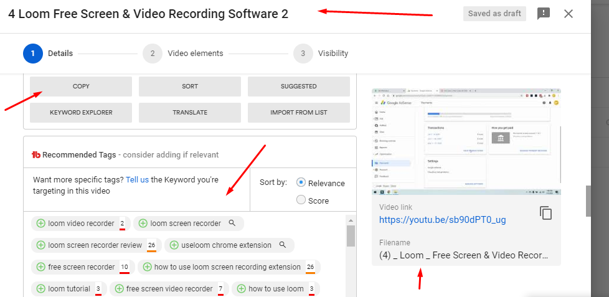
Task: Add the 'loom screen recorder review' tag plus icon
Action: tap(40, 245)
